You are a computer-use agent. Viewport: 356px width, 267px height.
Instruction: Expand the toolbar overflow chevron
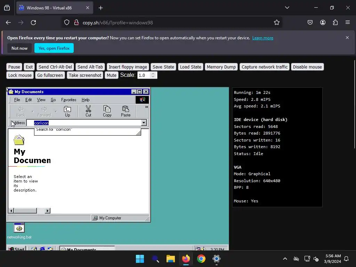147,107
